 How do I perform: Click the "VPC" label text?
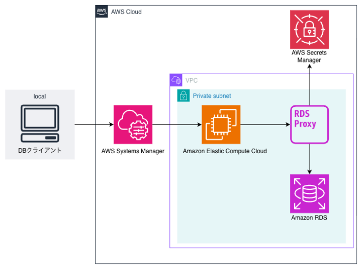[192, 80]
